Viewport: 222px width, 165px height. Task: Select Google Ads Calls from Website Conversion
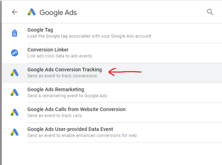pos(112,113)
